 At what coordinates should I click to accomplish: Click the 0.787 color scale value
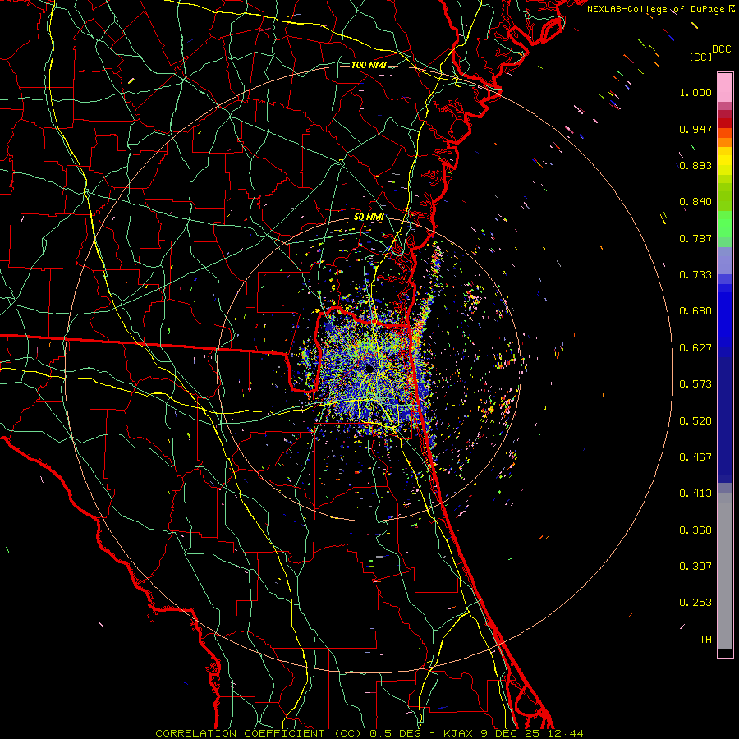point(695,238)
